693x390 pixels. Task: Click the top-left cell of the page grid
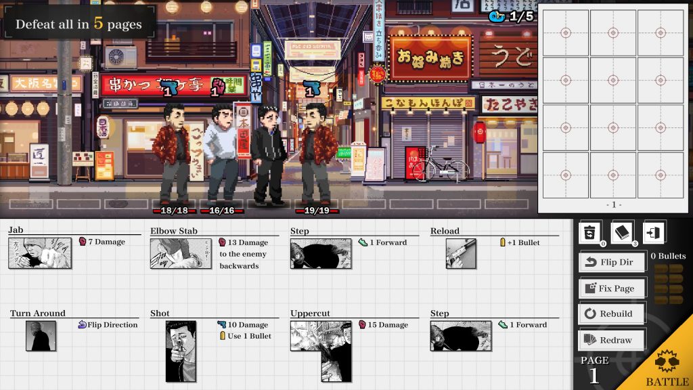(x=566, y=32)
